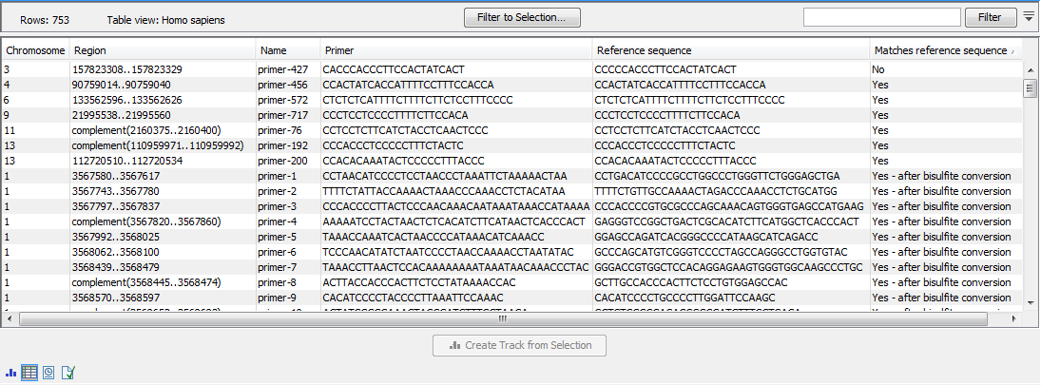Click the Filter button
Viewport: 1041px width, 385px height.
pos(989,17)
